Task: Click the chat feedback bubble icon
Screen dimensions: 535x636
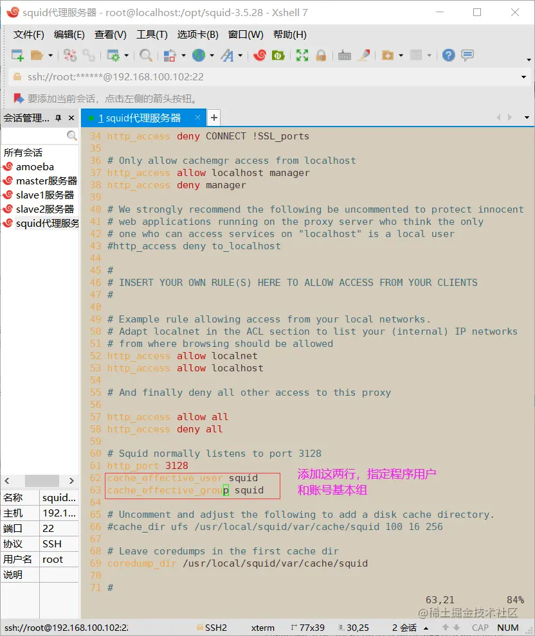Action: coord(467,55)
